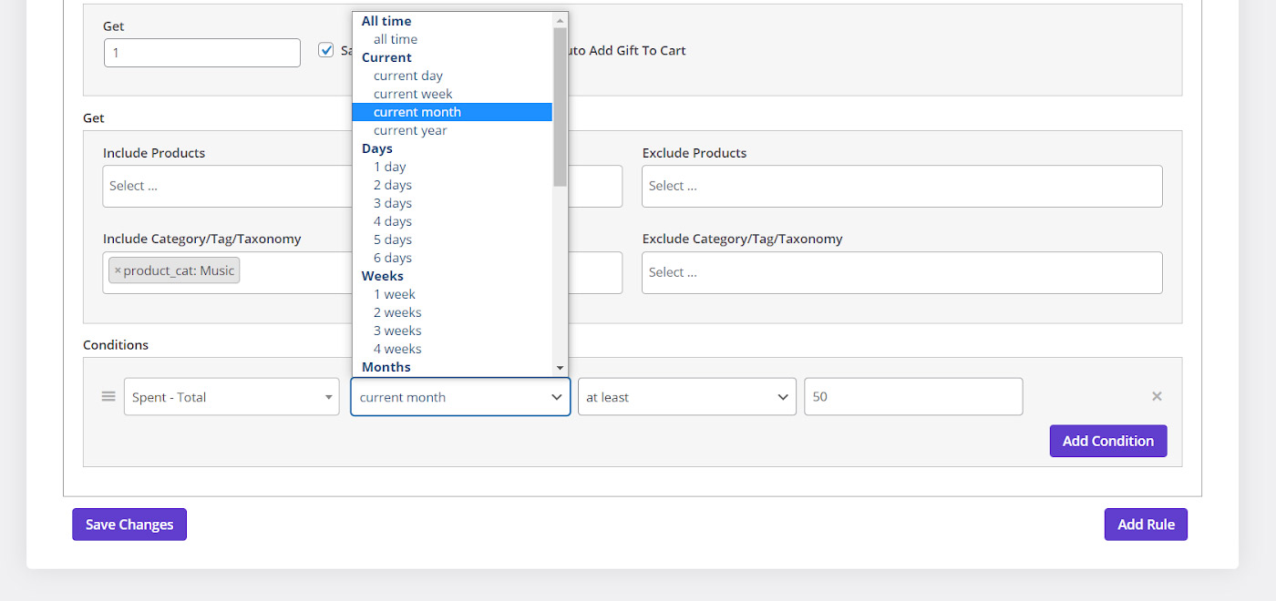Remove the condition using the X icon
Viewport: 1276px width, 601px height.
[1157, 396]
